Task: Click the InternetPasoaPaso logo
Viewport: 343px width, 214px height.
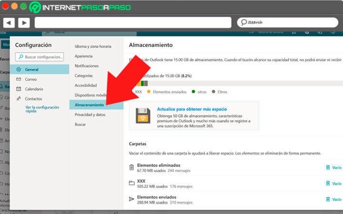Action: tap(80, 7)
